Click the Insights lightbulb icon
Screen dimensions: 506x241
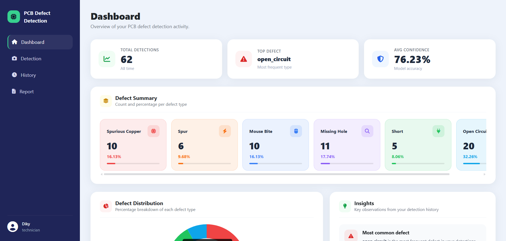point(345,206)
